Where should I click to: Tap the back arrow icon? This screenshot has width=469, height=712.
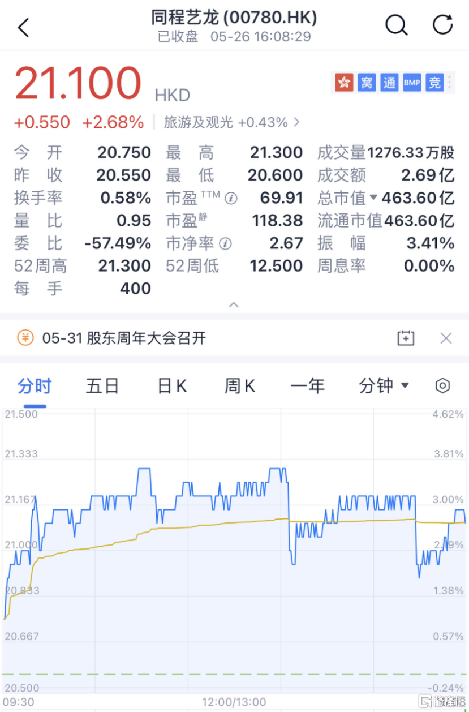point(23,27)
